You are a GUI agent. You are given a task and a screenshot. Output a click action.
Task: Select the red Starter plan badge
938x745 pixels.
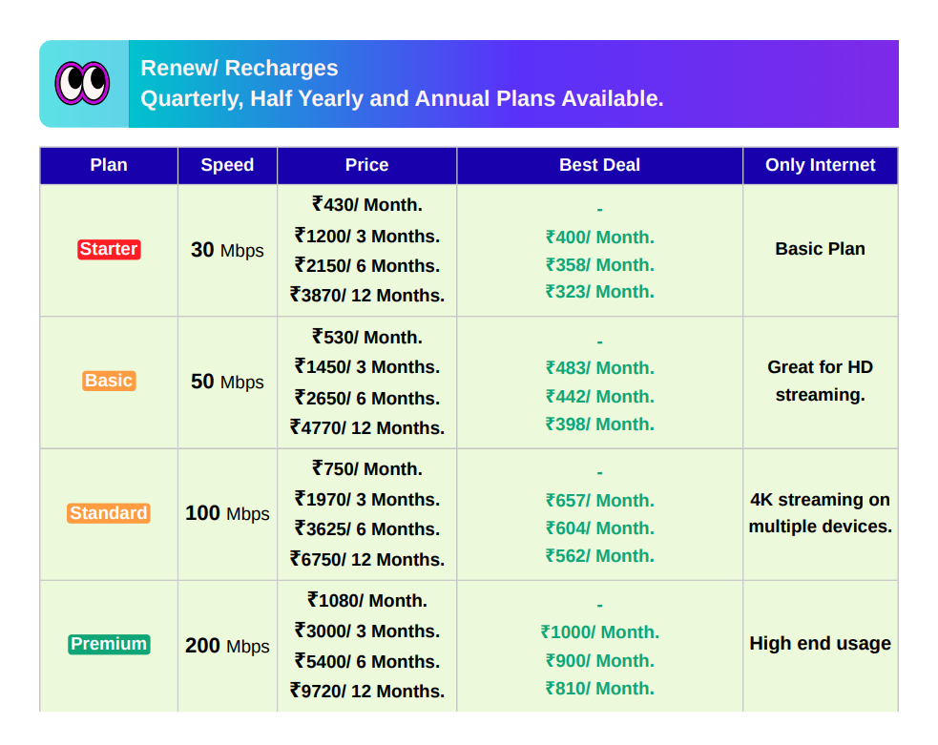point(109,250)
